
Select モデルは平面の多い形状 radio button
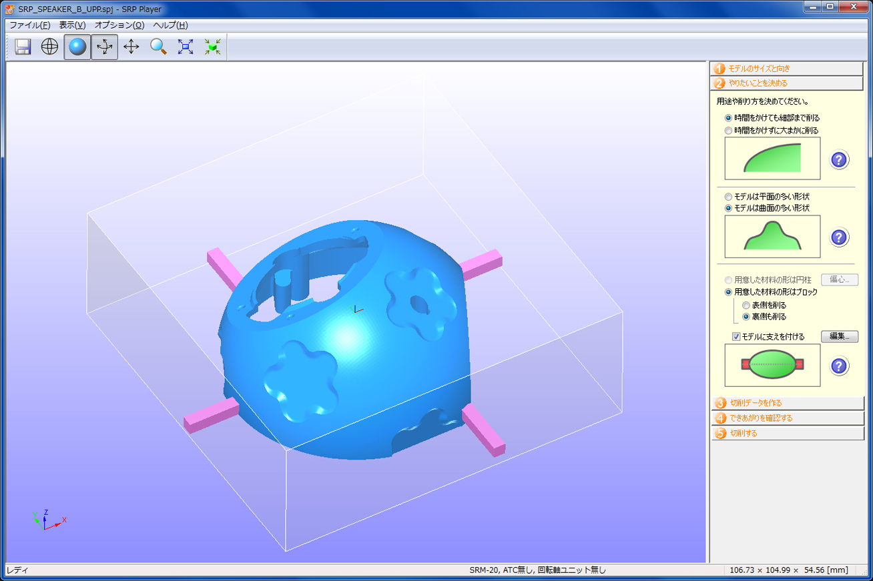pos(729,197)
